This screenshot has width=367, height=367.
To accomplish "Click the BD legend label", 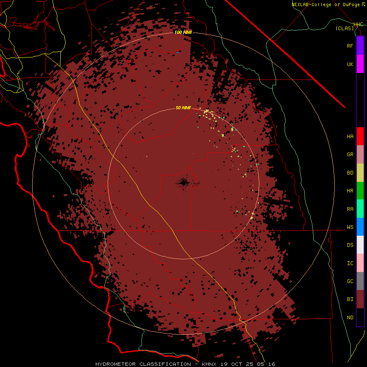I will pos(350,173).
